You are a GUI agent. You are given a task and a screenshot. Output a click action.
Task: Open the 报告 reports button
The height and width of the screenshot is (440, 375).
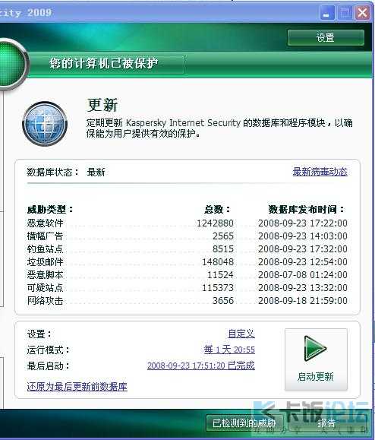pos(326,423)
